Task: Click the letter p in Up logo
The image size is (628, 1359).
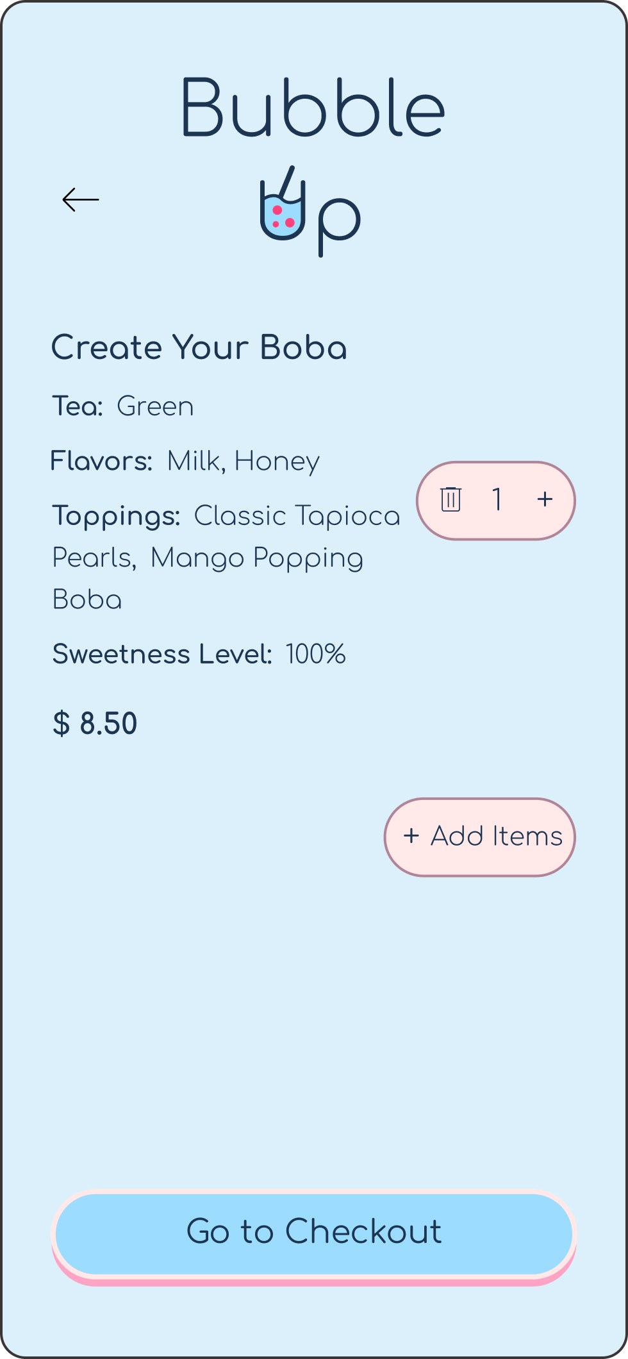Action: point(340,225)
